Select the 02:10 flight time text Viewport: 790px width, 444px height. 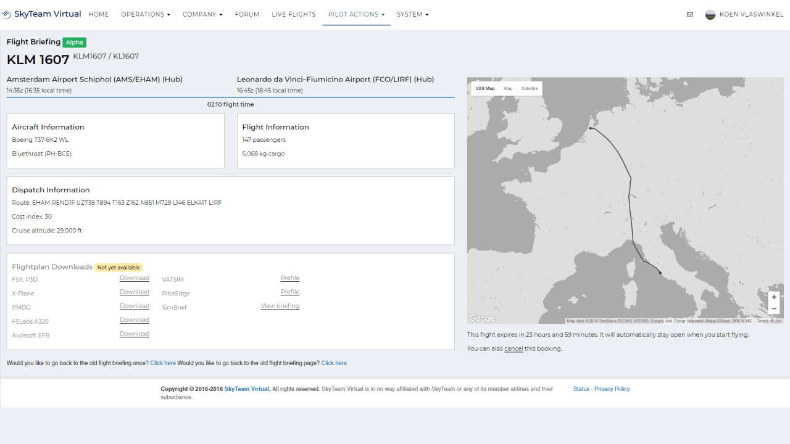coord(230,105)
